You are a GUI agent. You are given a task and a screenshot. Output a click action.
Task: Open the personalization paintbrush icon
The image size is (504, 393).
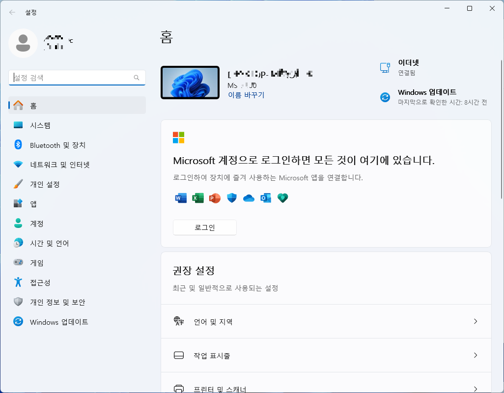coord(18,184)
